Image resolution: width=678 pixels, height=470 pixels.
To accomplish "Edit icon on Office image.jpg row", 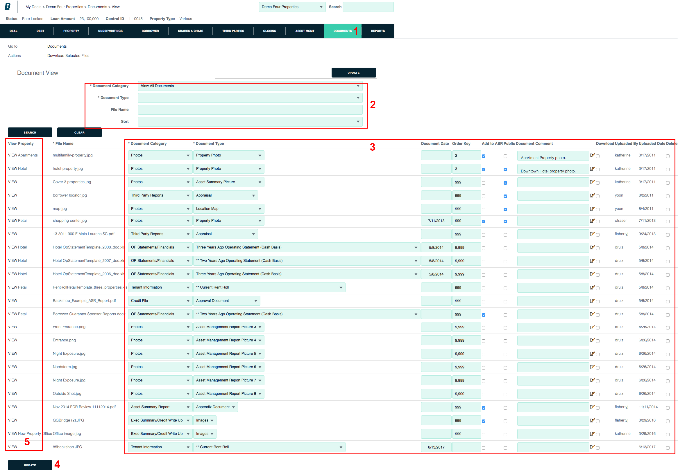I will coord(592,434).
